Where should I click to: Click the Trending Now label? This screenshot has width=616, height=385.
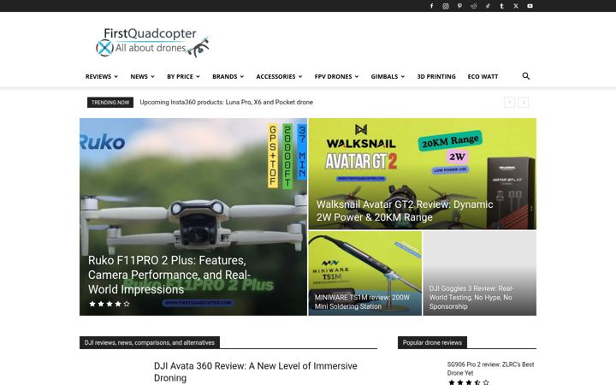coord(110,102)
